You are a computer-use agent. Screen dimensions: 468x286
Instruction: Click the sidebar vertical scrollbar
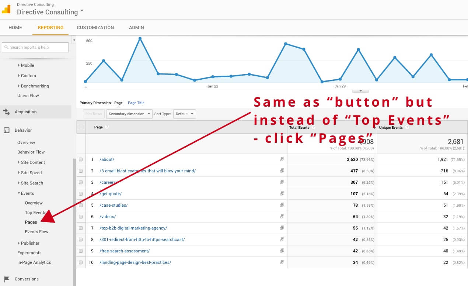tap(74, 221)
